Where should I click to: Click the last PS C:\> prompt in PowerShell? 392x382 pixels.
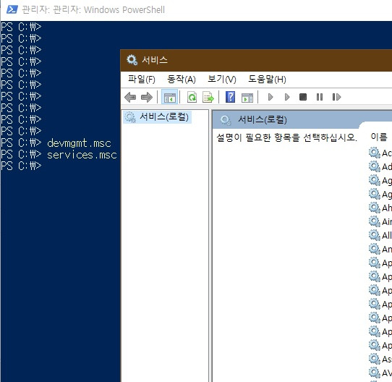pyautogui.click(x=21, y=166)
